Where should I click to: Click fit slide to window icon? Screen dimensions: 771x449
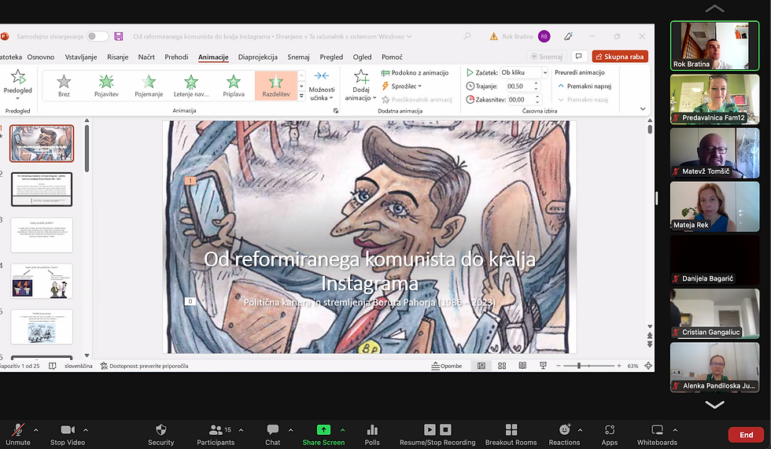[x=648, y=366]
